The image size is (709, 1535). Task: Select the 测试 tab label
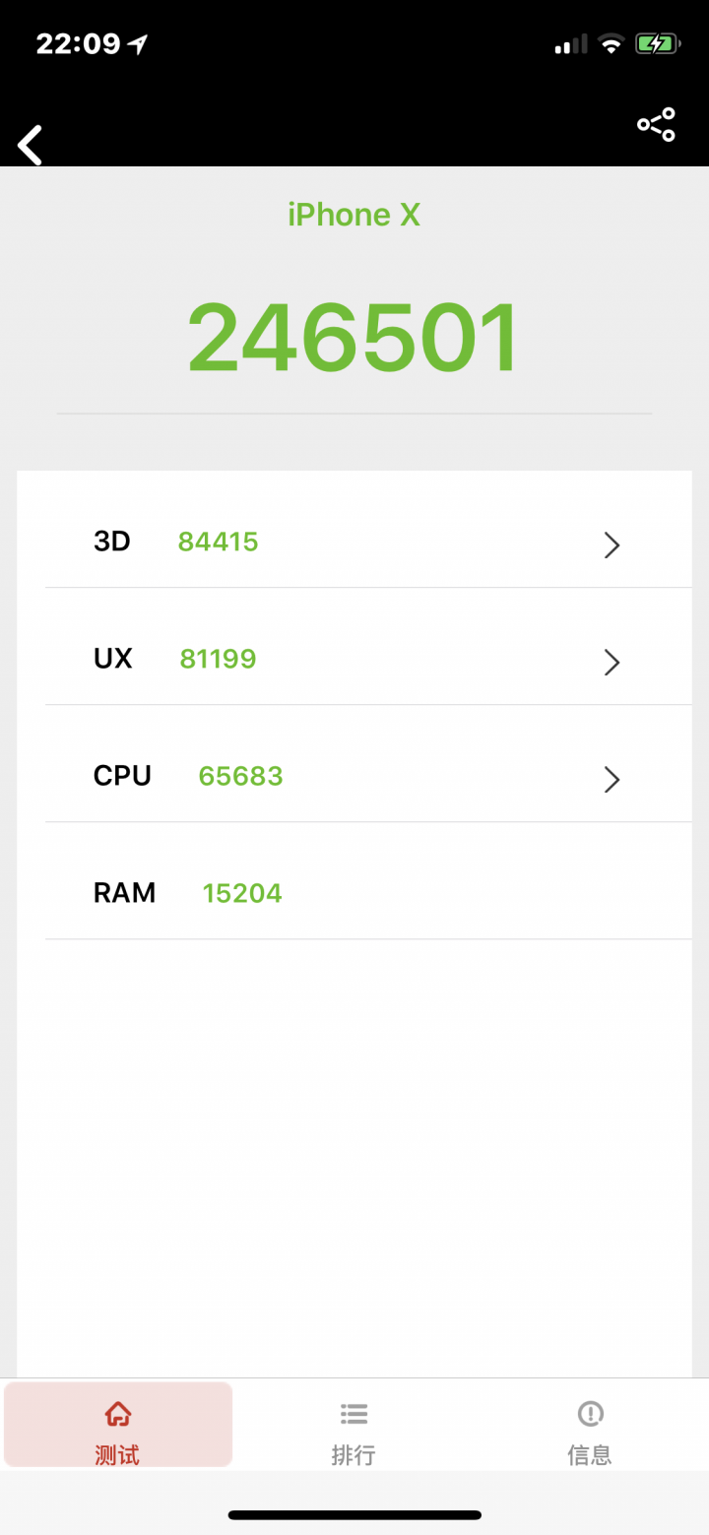coord(117,1454)
